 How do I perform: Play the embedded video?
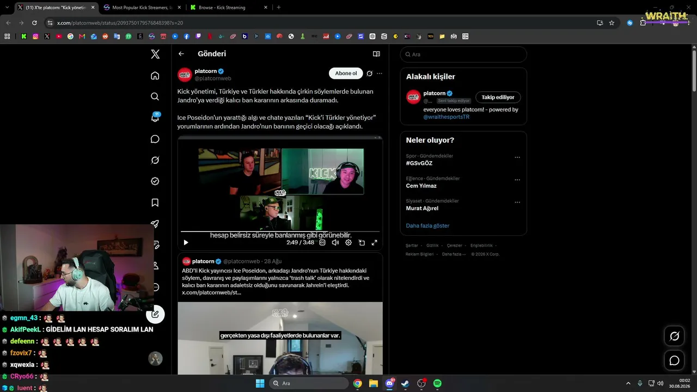point(186,243)
